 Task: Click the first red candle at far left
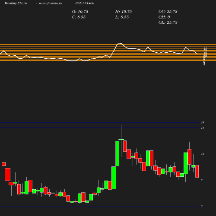tap(4, 164)
